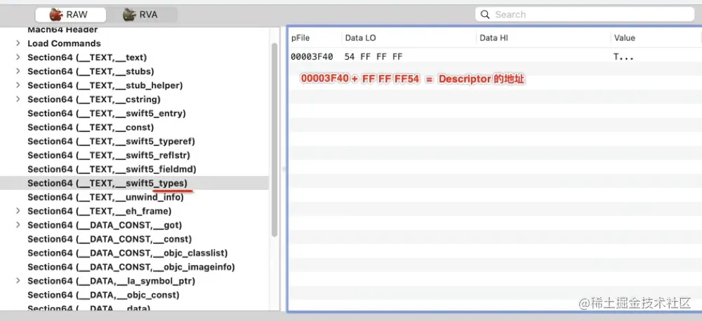Image resolution: width=702 pixels, height=321 pixels.
Task: Select the Load Commands row
Action: click(x=134, y=43)
